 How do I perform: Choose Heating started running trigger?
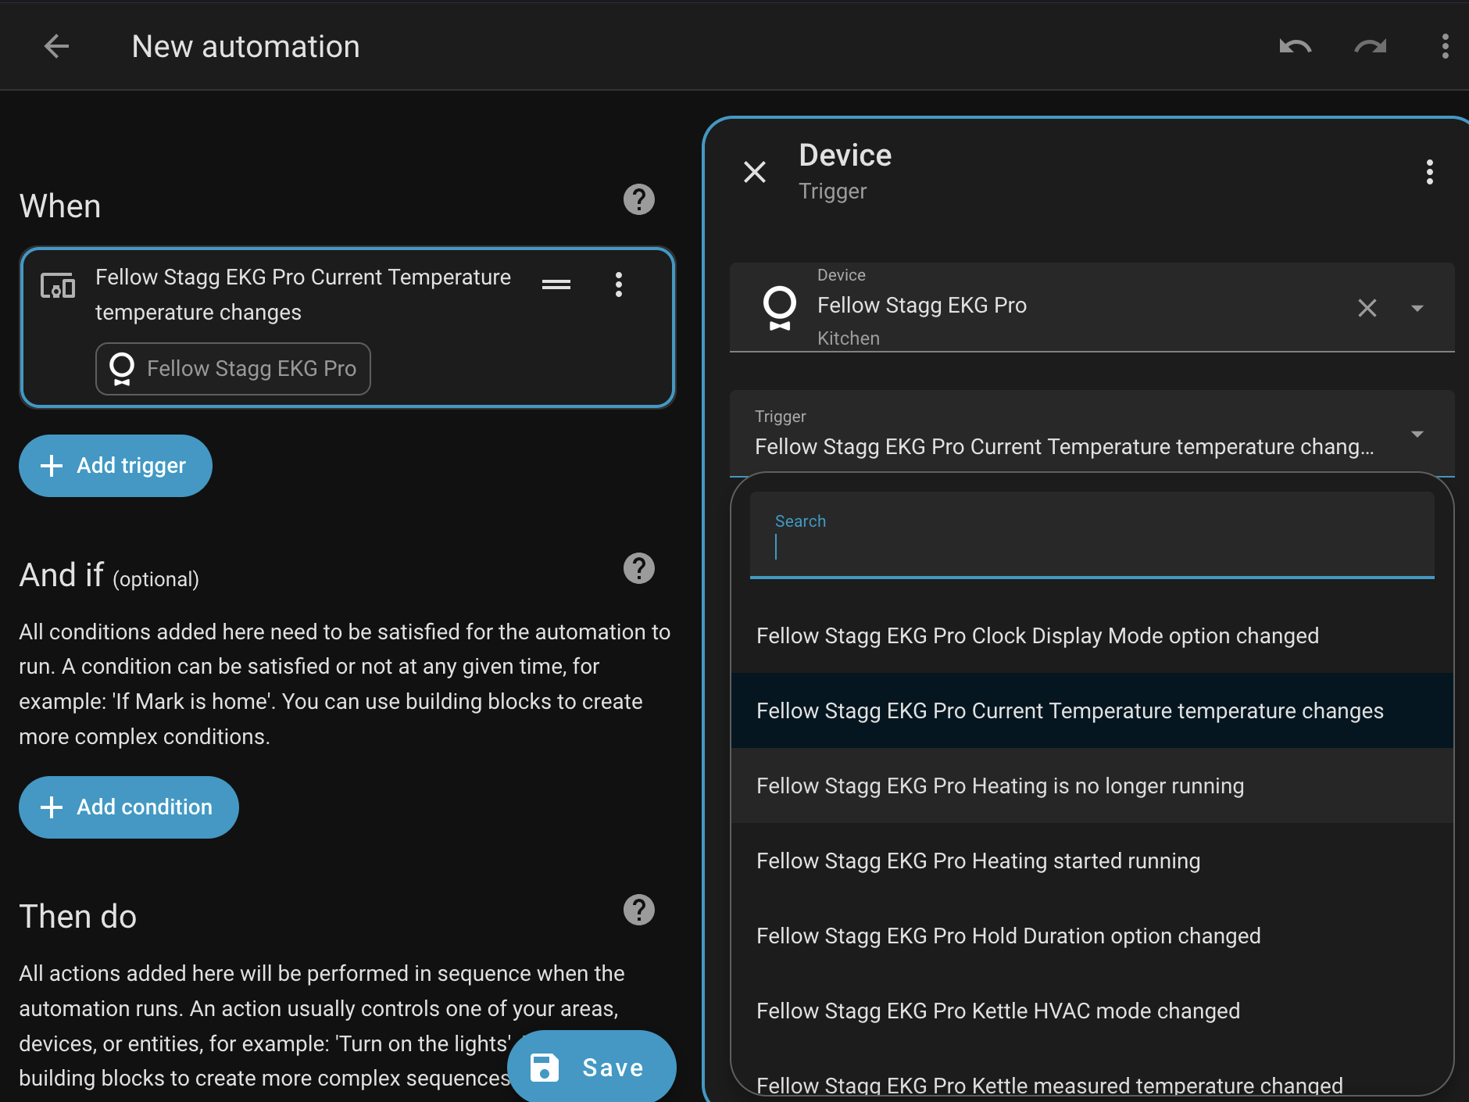tap(978, 861)
